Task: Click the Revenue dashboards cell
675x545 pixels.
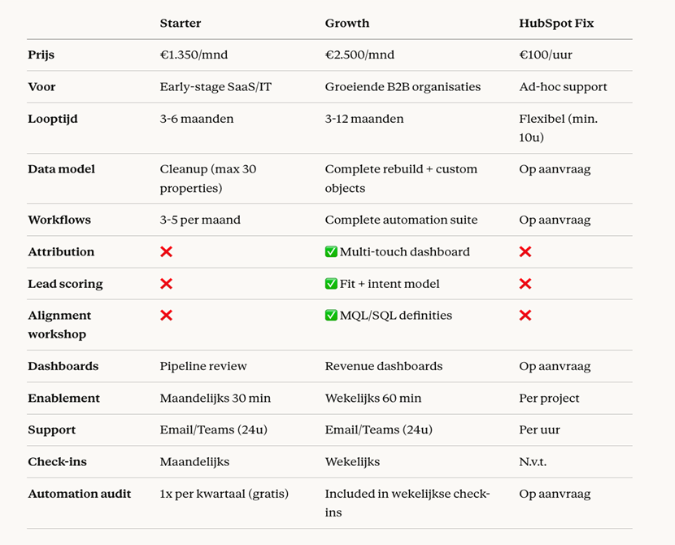Action: [384, 366]
